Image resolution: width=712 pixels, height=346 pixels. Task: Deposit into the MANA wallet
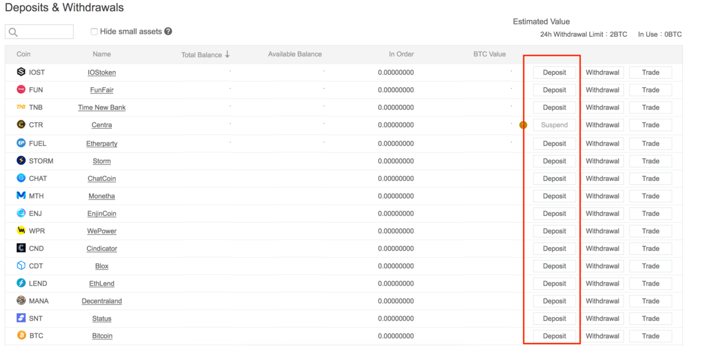[555, 301]
